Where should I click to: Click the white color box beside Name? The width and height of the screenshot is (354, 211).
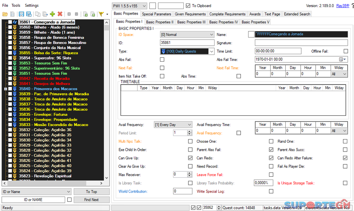click(x=251, y=34)
